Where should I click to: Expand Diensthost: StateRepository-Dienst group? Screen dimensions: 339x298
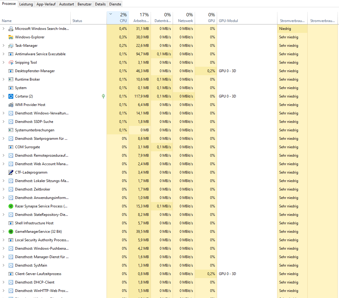(3, 215)
